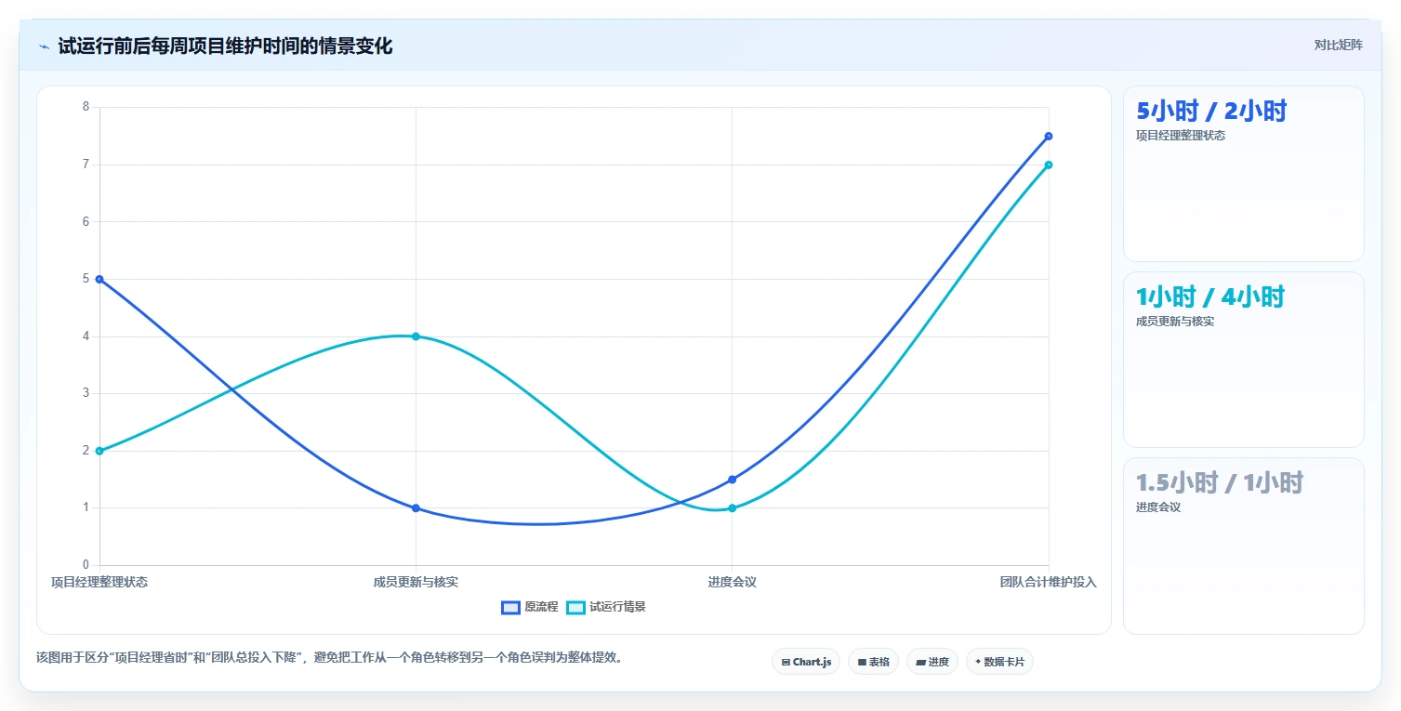The height and width of the screenshot is (711, 1401).
Task: Click the 团队合计维护投入 x-axis label
Action: (x=1049, y=582)
